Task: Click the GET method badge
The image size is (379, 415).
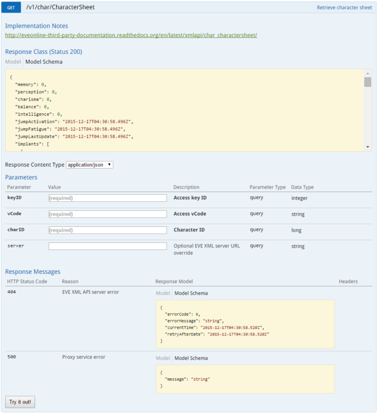Action: [11, 7]
